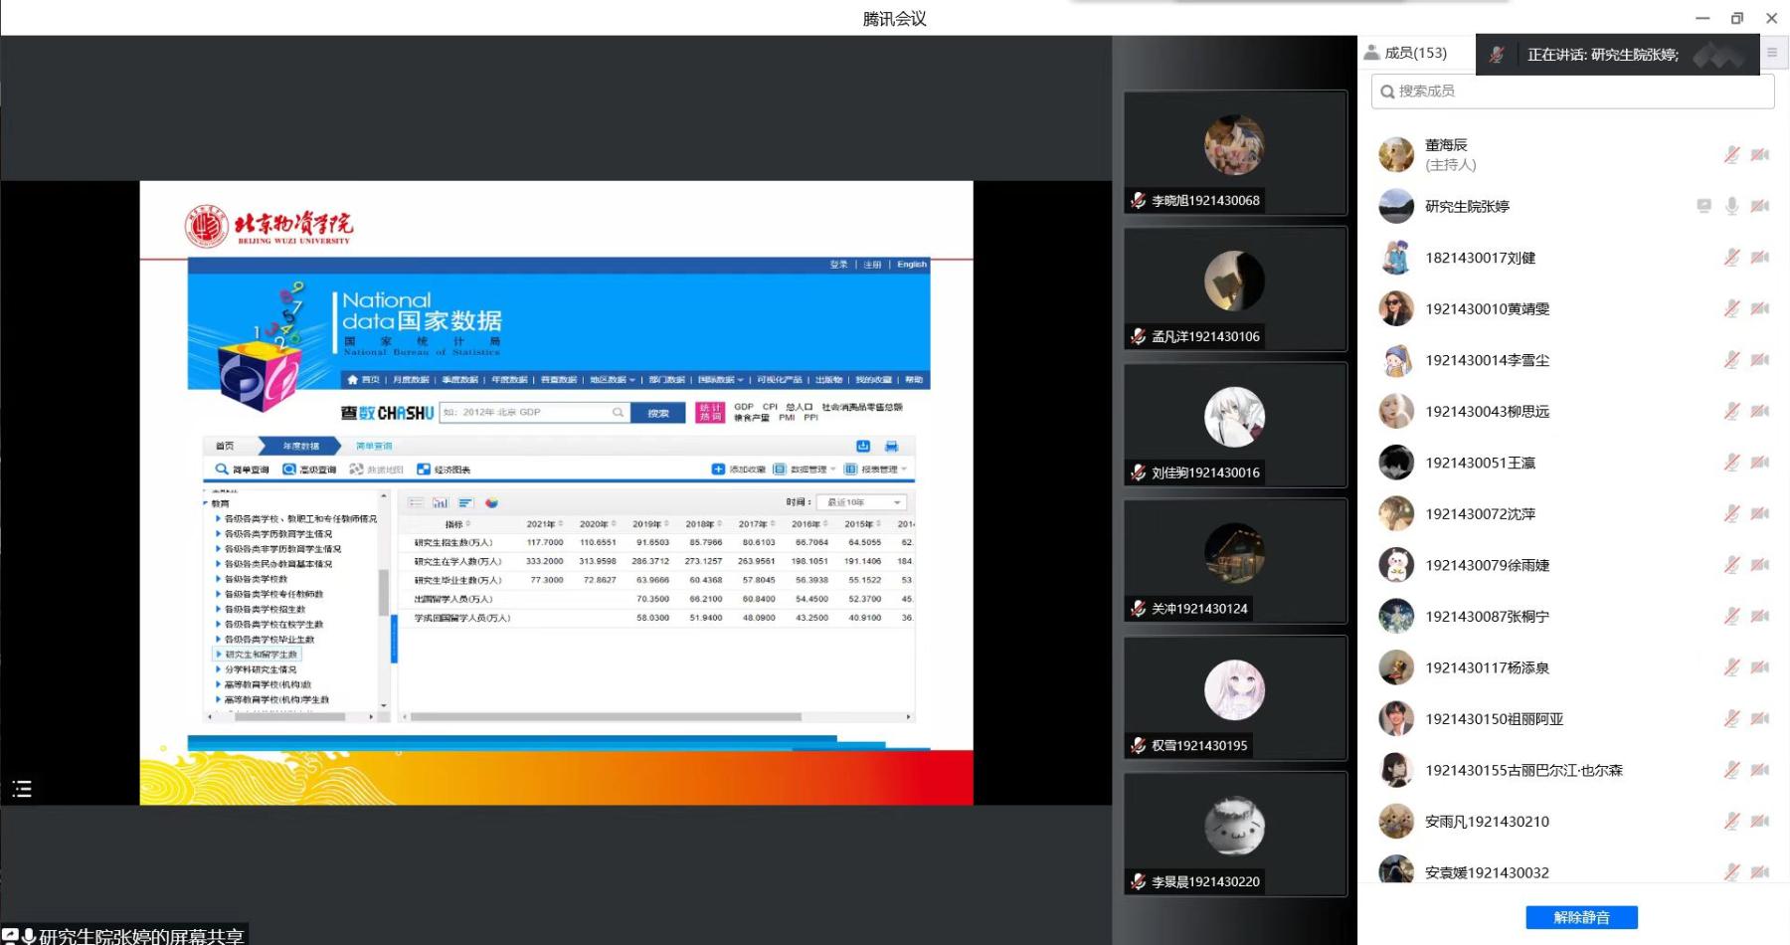Image resolution: width=1790 pixels, height=945 pixels.
Task: Click the 搜索成员 search field
Action: 1572,92
